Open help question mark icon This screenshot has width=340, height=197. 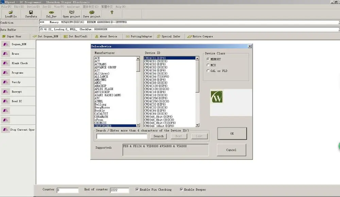coord(112,13)
